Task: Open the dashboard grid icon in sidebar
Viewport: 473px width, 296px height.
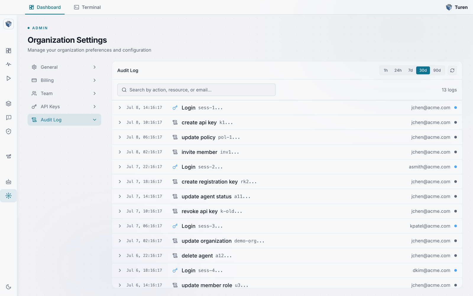Action: [x=9, y=51]
